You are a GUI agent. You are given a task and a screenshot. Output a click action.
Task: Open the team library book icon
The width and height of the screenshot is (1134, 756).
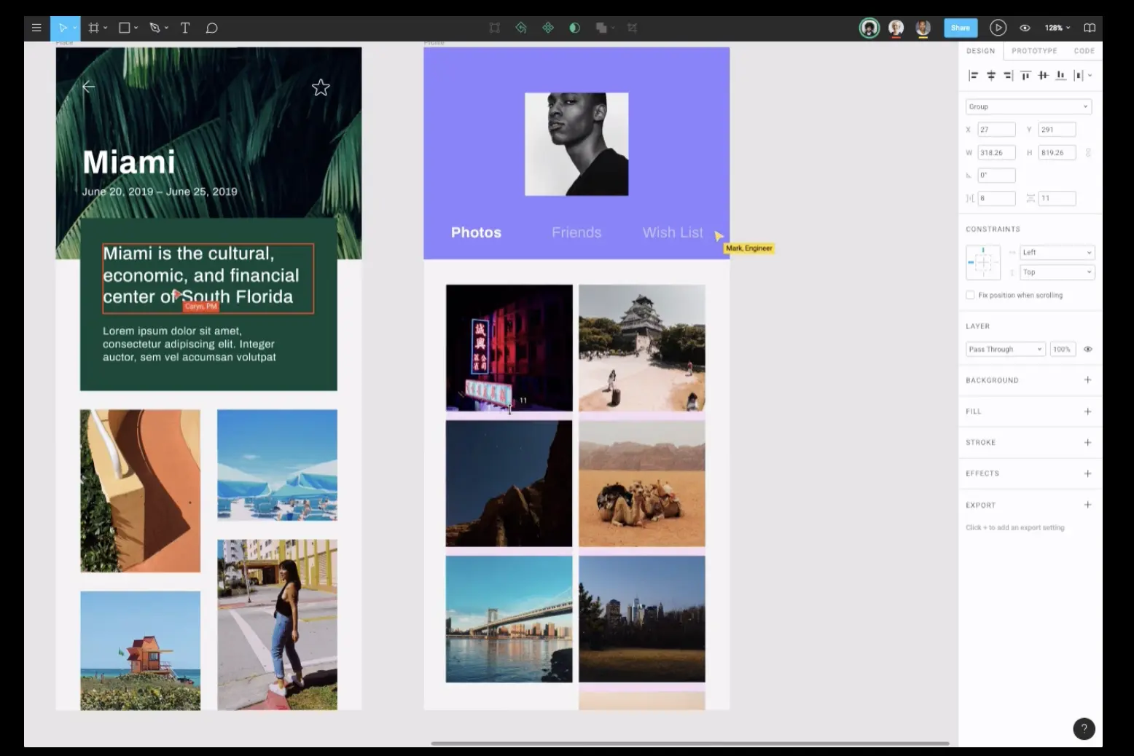1090,28
